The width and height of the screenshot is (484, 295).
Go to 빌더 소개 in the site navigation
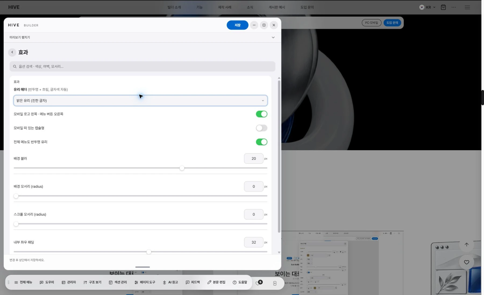pyautogui.click(x=174, y=7)
